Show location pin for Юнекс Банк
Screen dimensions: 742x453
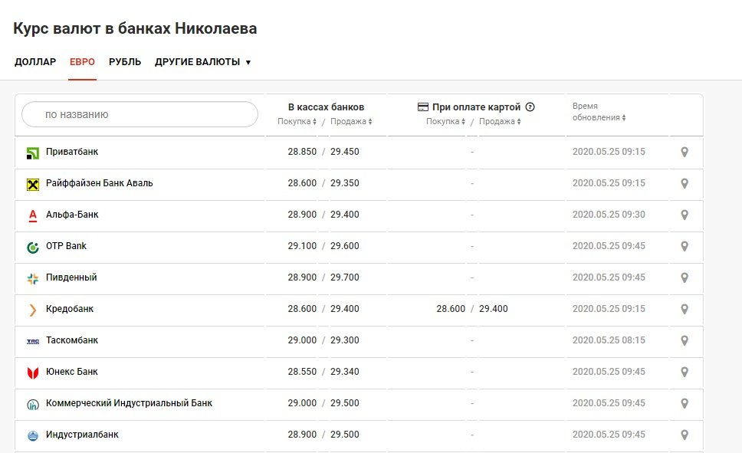coord(685,373)
